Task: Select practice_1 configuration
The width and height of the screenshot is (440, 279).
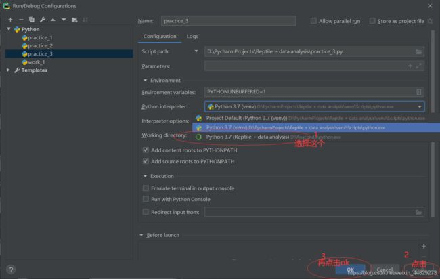Action: pyautogui.click(x=40, y=38)
